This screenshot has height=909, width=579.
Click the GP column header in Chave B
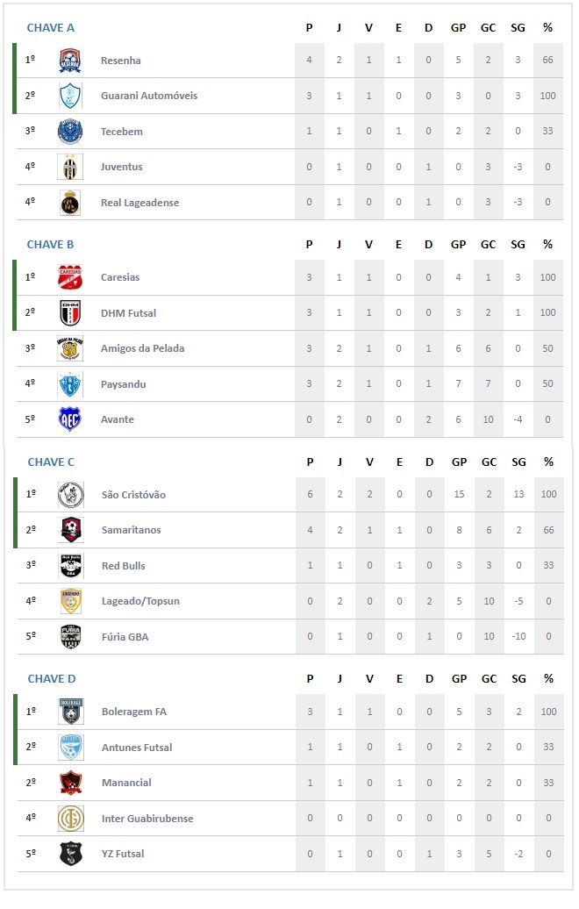tap(458, 245)
